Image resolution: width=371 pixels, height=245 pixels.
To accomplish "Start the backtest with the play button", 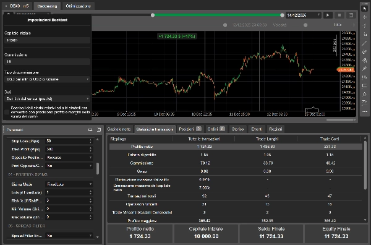I will point(328,15).
